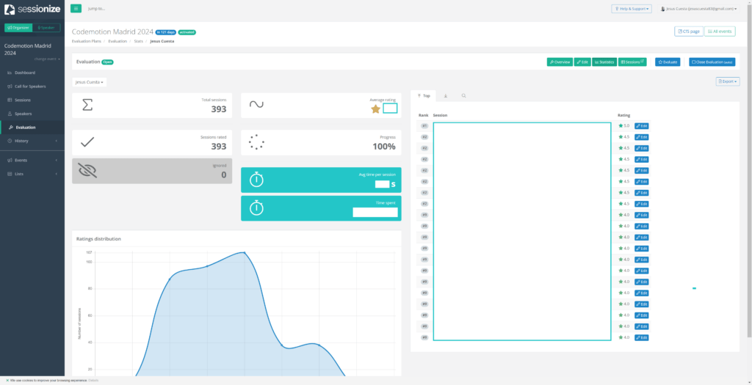Open cookie Details link

tap(93, 380)
